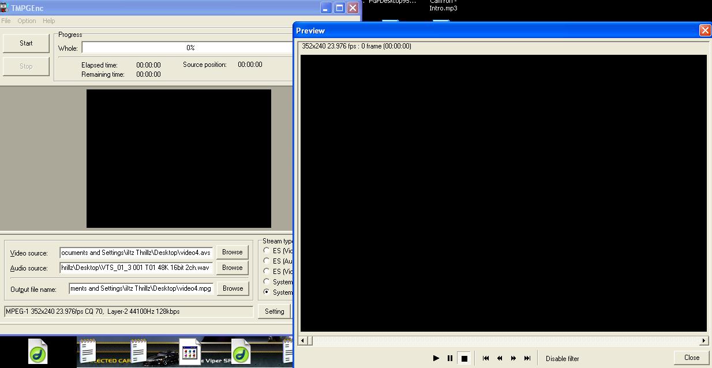The image size is (712, 368).
Task: Select the control-panel style desktop file icon
Action: point(189,351)
